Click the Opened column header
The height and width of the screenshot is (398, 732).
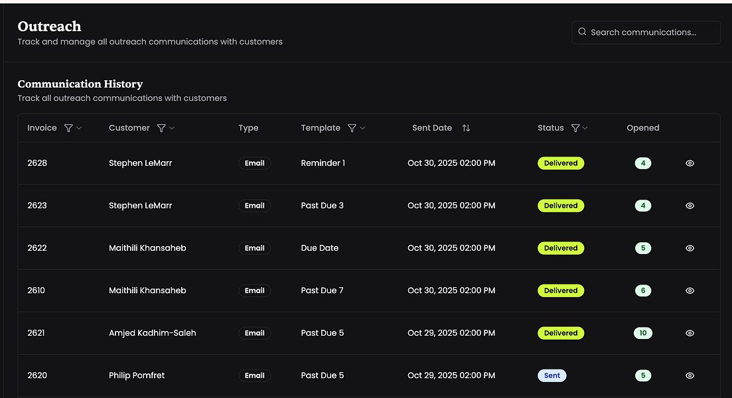pyautogui.click(x=642, y=128)
